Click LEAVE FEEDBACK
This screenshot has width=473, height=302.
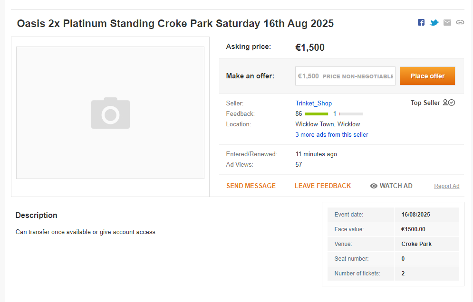point(323,186)
